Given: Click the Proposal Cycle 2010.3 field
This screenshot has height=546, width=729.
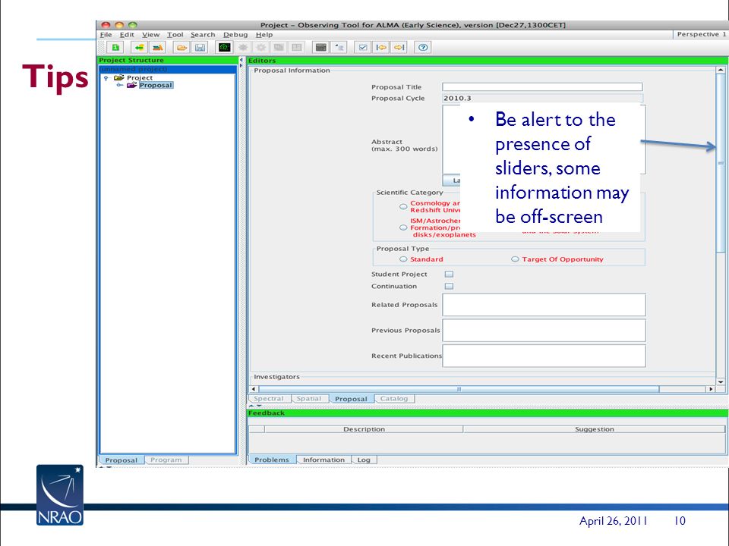Looking at the screenshot, I should pos(542,98).
